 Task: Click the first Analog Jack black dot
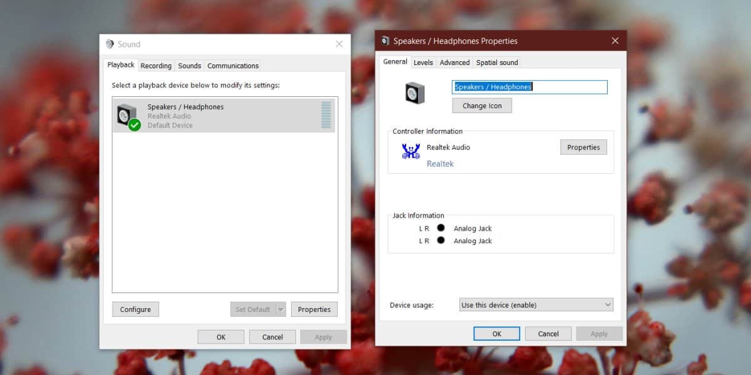pos(441,228)
